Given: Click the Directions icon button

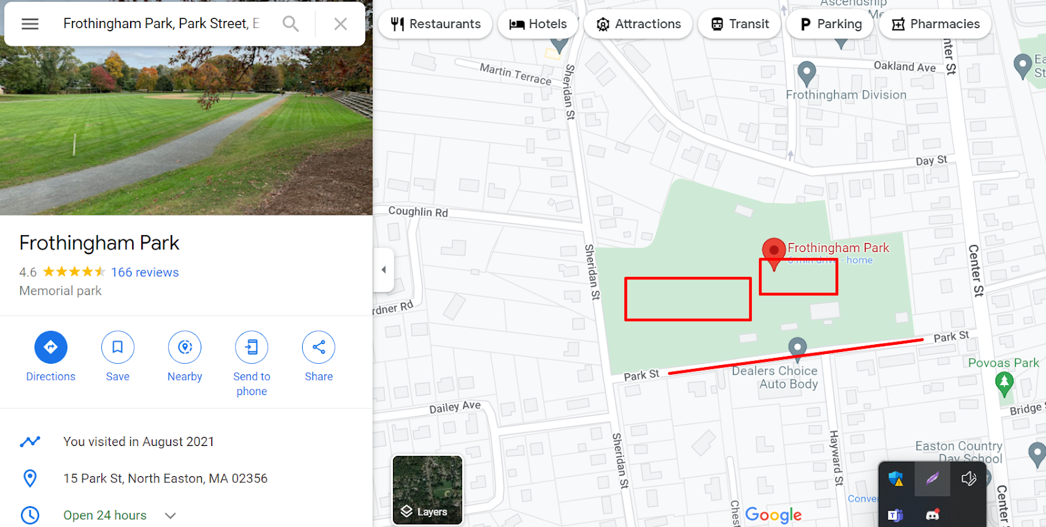Looking at the screenshot, I should click(51, 347).
